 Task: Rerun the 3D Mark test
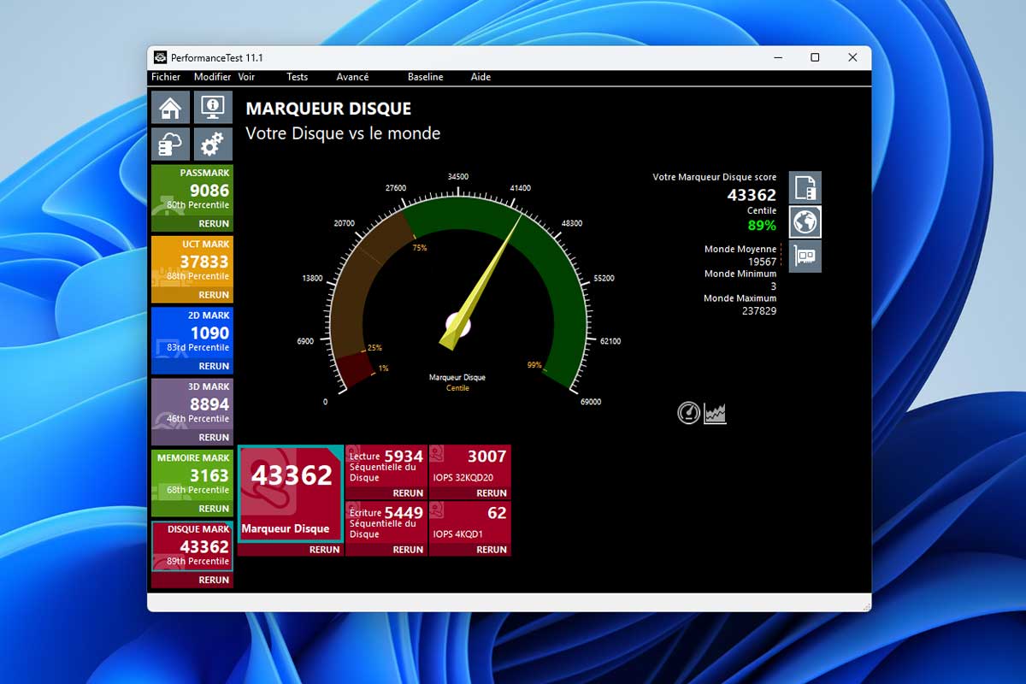(x=214, y=438)
